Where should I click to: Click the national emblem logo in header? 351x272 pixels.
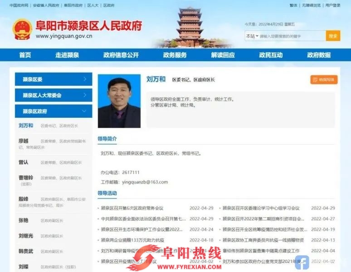coord(21,29)
